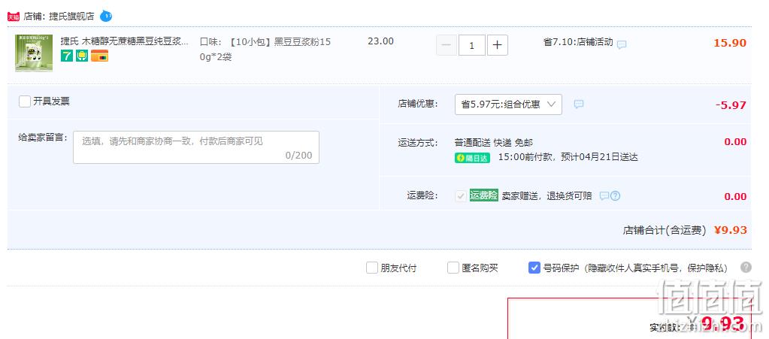Click the Tmall logo icon beside the shop name
The image size is (769, 339).
pos(14,17)
